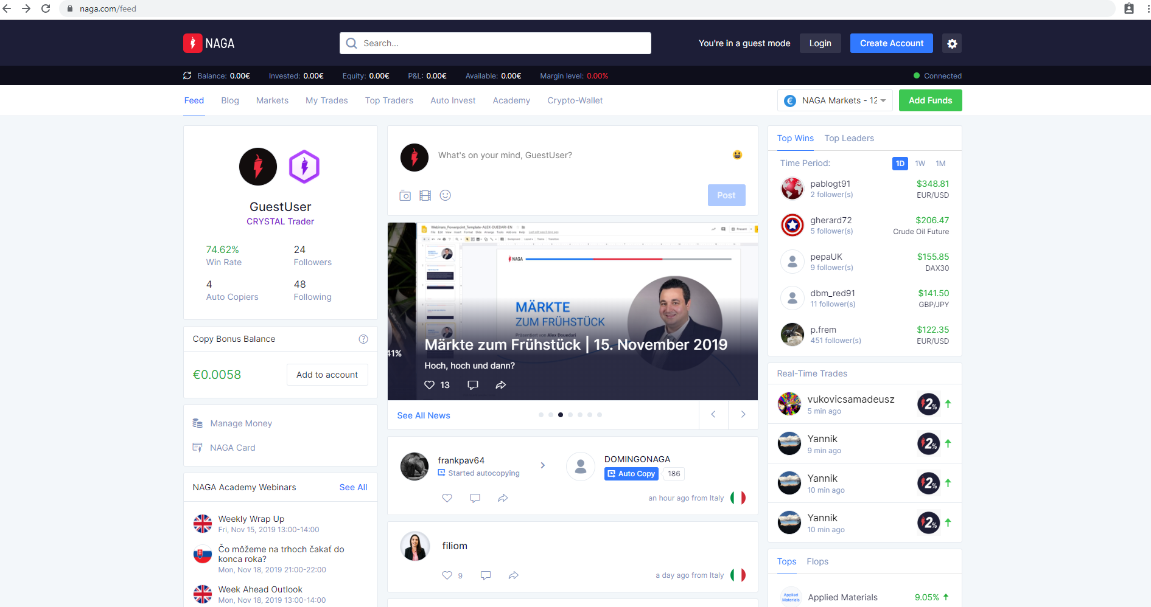Screen dimensions: 1151x607
Task: Go back with browser back arrow
Action: (x=7, y=9)
